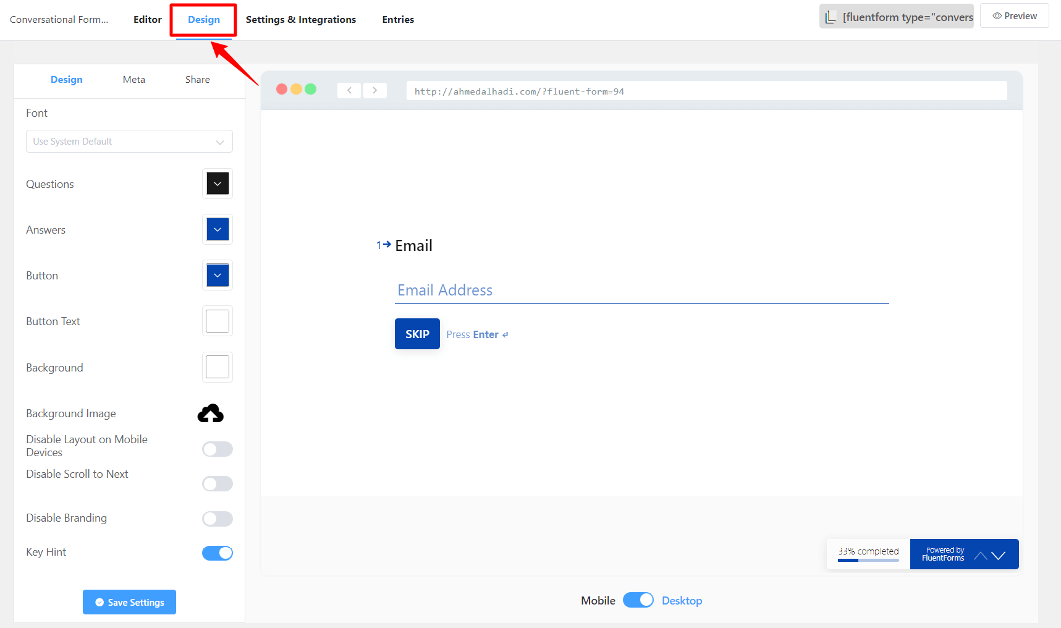Image resolution: width=1061 pixels, height=628 pixels.
Task: Select the Design sub-tab in sidebar
Action: [x=67, y=80]
